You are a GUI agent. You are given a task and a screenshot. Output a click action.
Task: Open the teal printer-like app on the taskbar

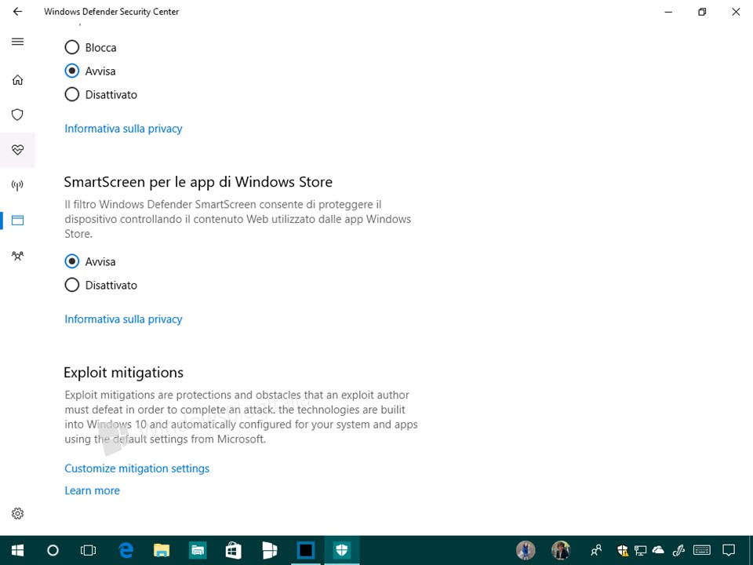[198, 551]
